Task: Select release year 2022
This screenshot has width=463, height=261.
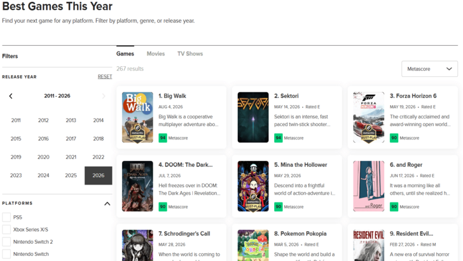Action: coord(99,157)
